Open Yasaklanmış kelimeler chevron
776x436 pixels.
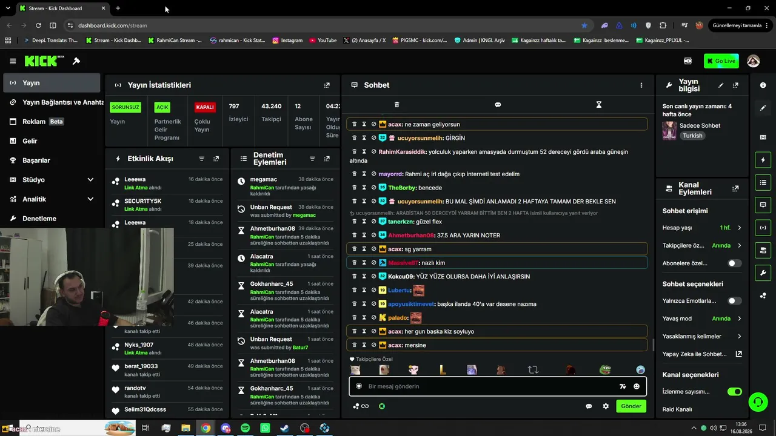point(739,336)
